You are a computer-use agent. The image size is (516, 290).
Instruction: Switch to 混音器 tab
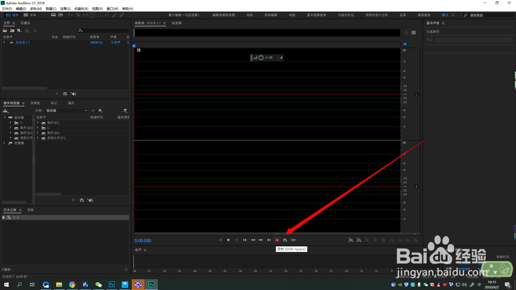(x=176, y=23)
